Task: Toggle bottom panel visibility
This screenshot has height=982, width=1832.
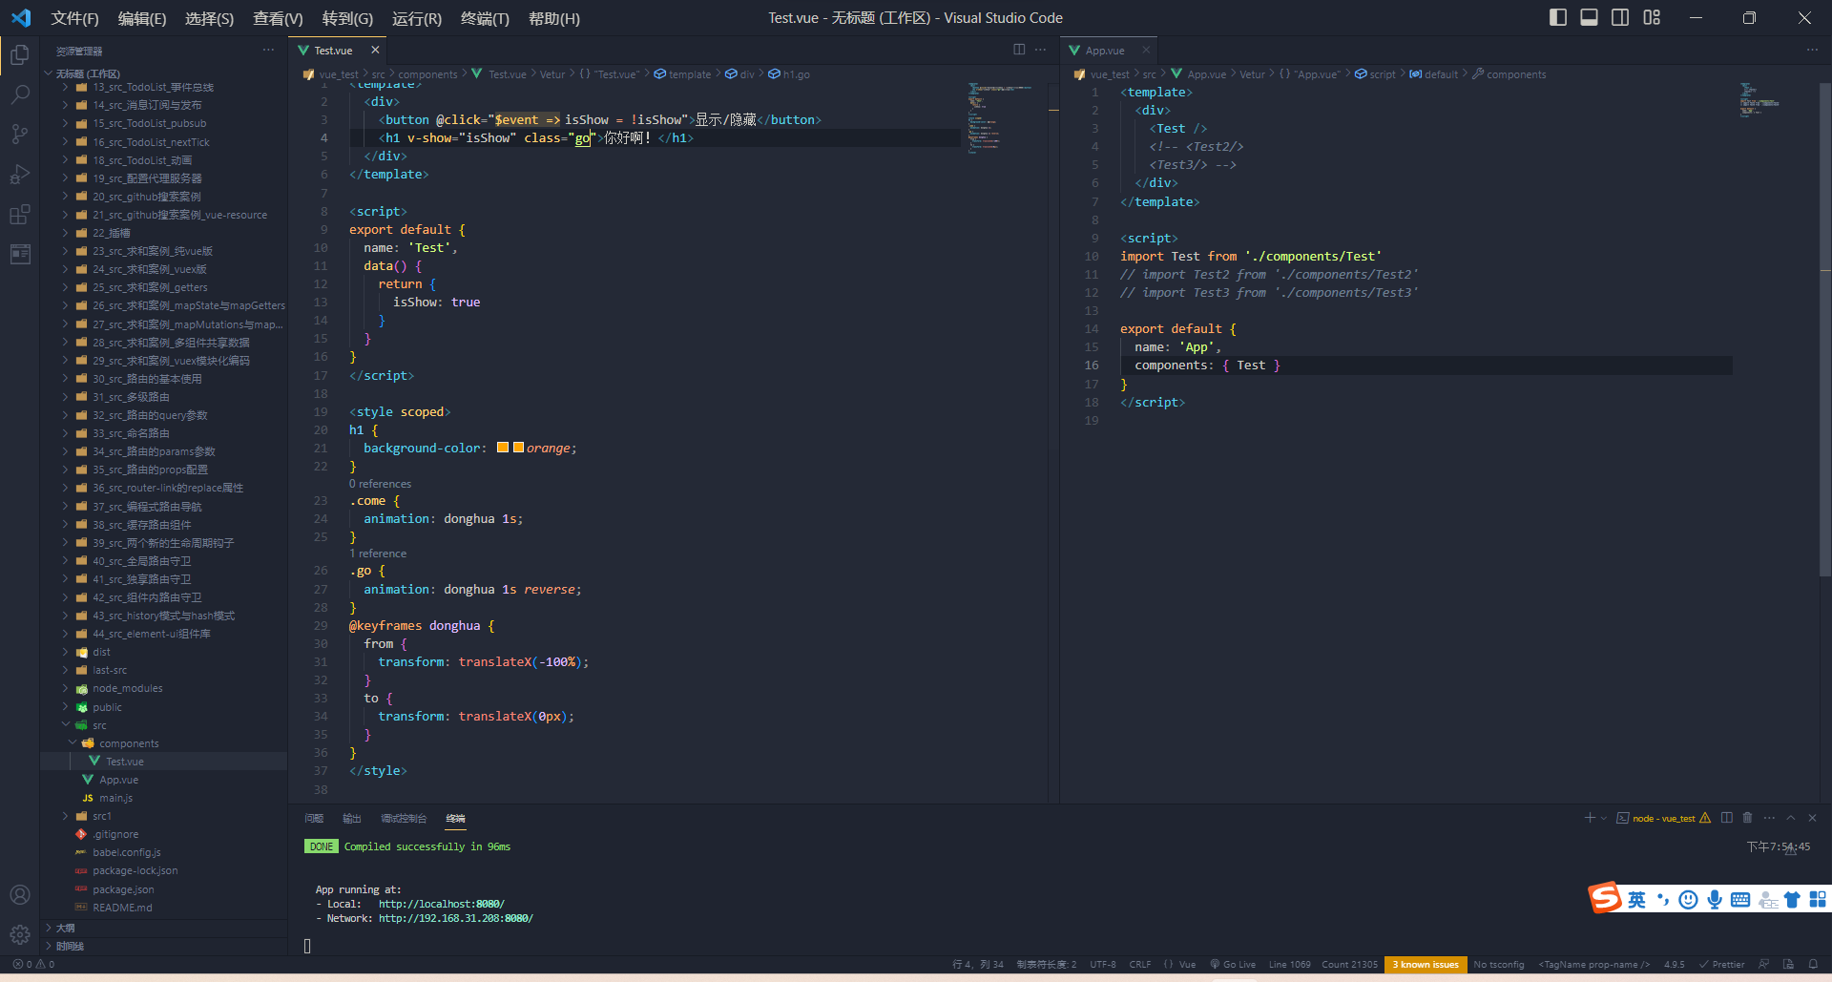Action: 1589,17
